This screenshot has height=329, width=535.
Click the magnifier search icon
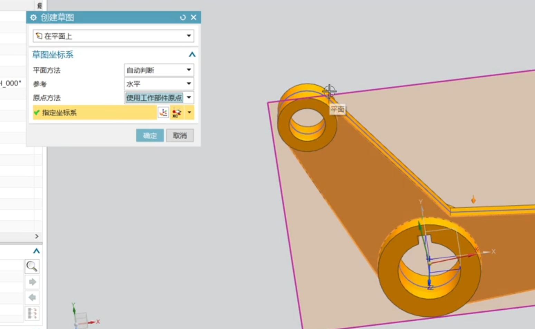(32, 266)
